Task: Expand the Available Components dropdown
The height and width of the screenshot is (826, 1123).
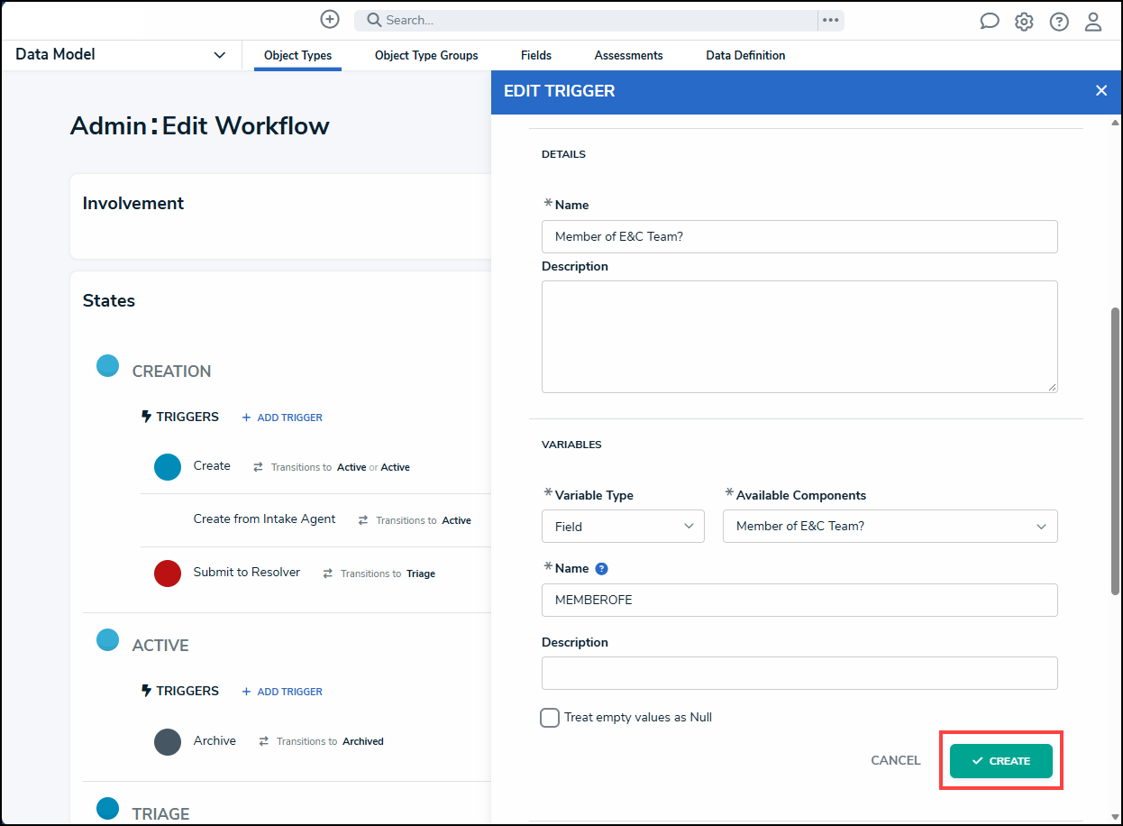Action: pyautogui.click(x=890, y=527)
